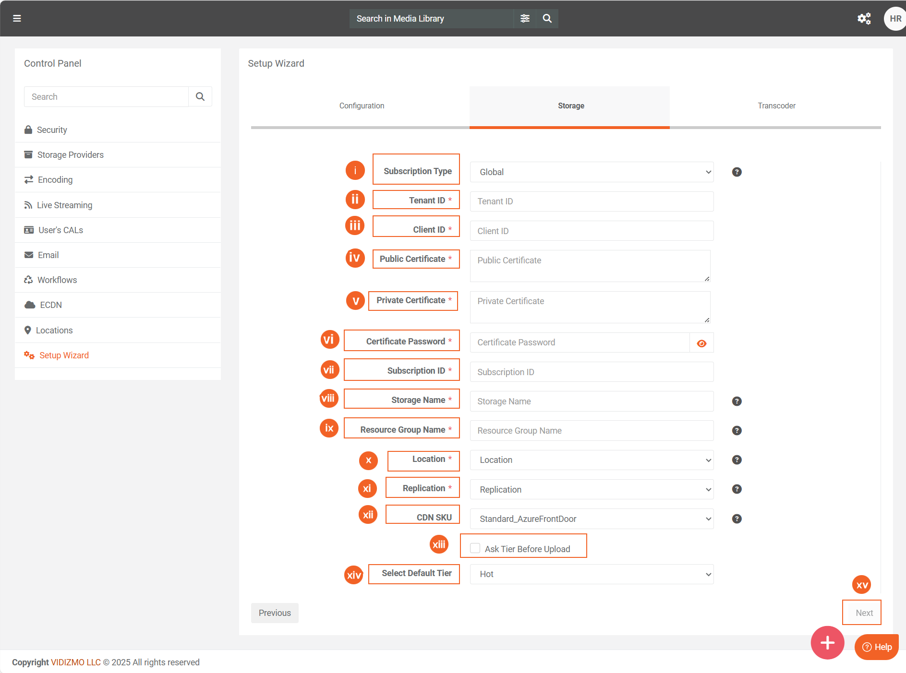Open the Location dropdown

tap(592, 460)
